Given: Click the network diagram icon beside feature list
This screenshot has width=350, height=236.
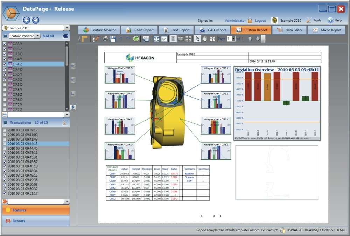Looking at the screenshot, I should click(x=73, y=108).
